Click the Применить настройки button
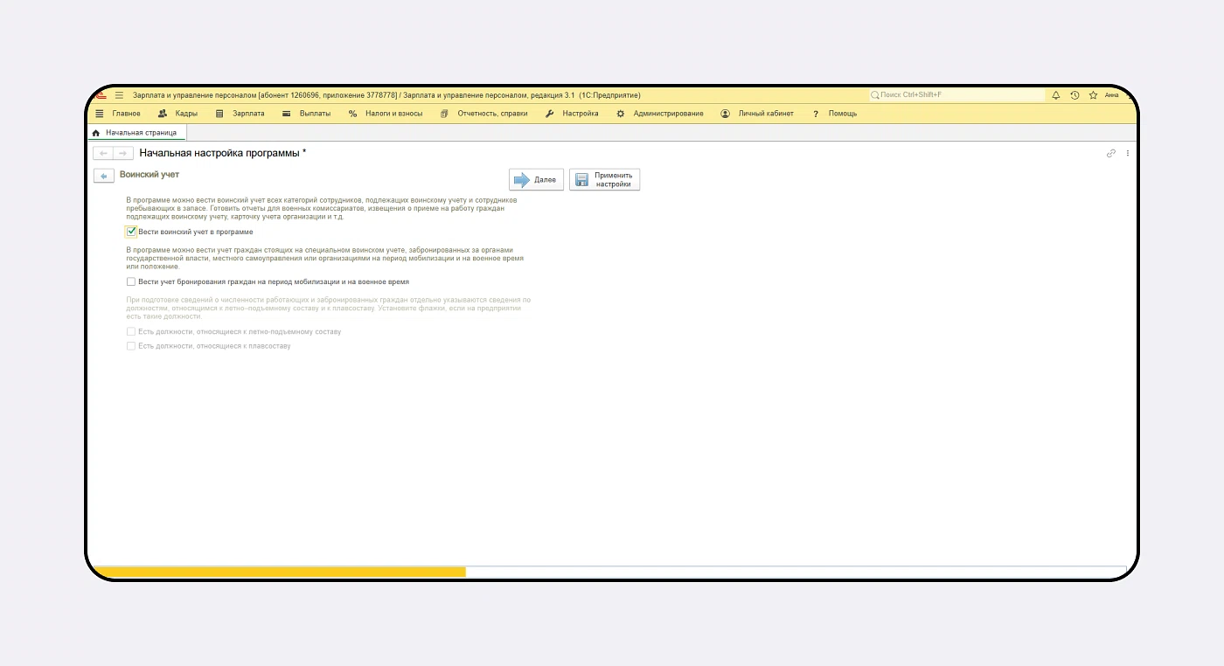The width and height of the screenshot is (1224, 666). tap(604, 179)
